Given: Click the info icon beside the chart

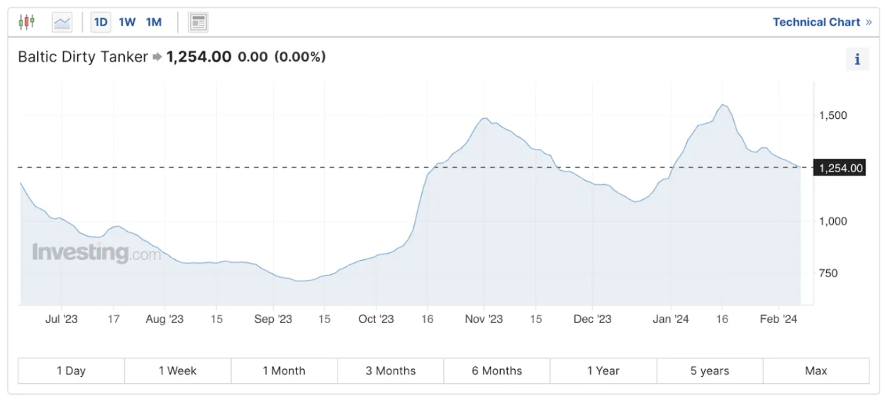Looking at the screenshot, I should pyautogui.click(x=857, y=60).
